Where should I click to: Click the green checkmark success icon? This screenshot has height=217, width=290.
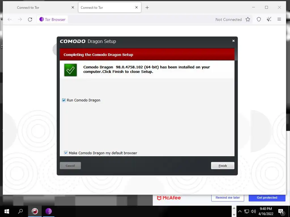pos(71,70)
